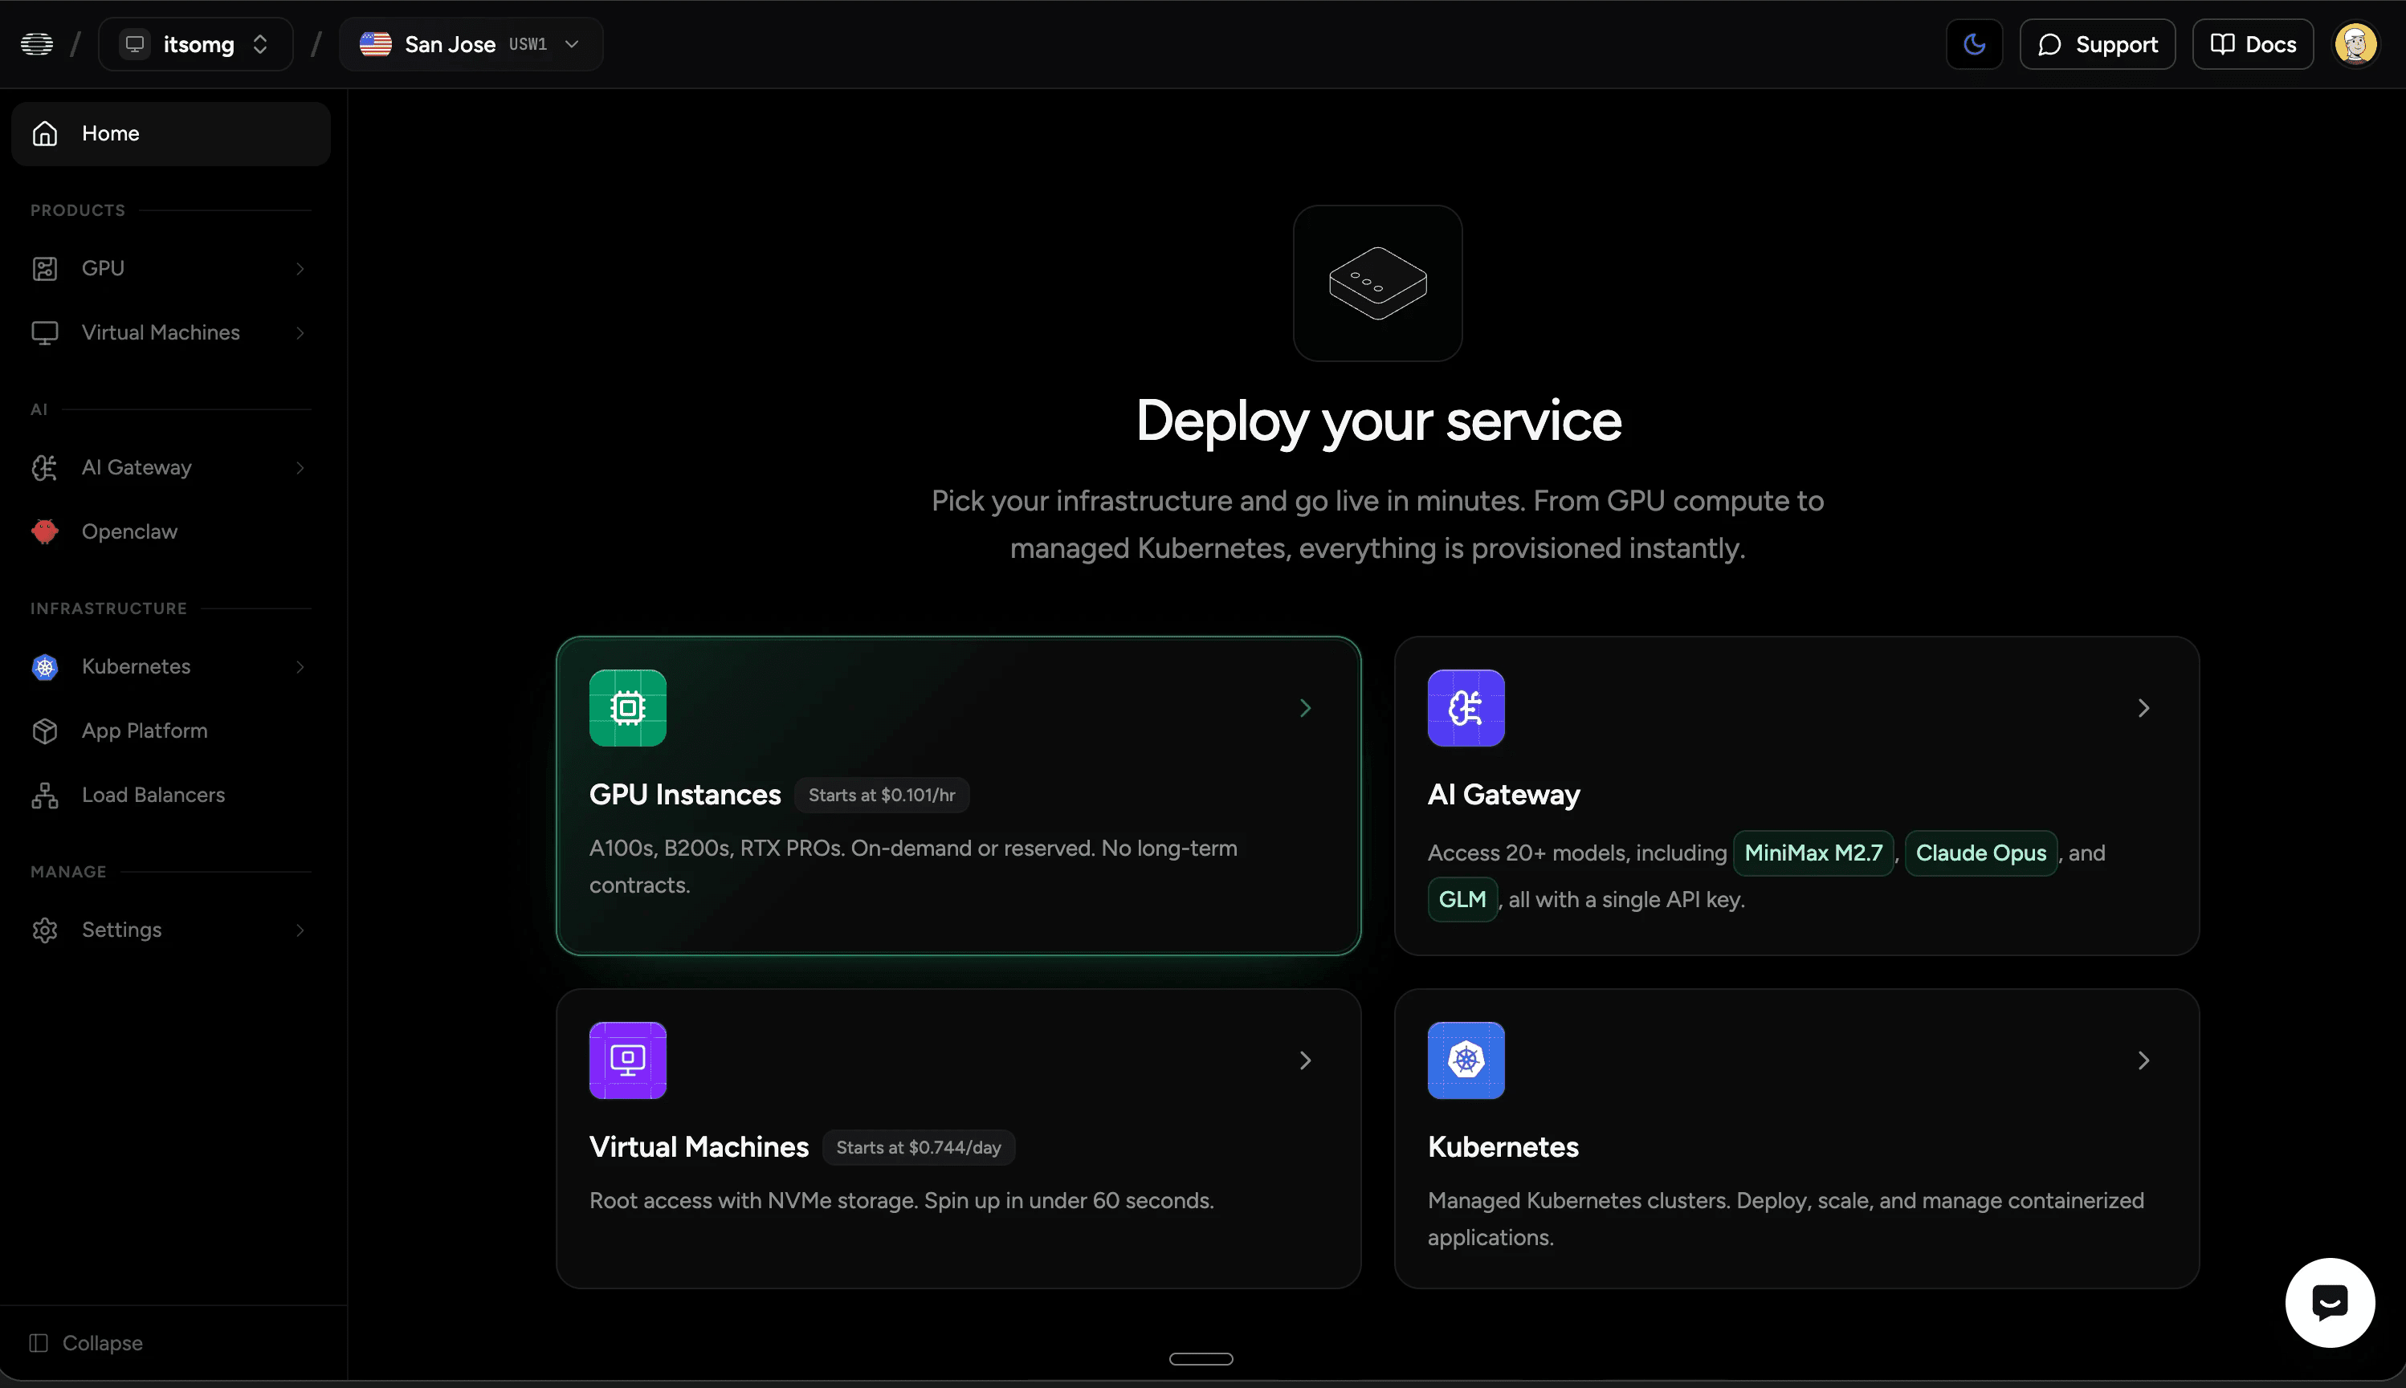Open the Docs page
This screenshot has width=2406, height=1388.
pos(2253,44)
